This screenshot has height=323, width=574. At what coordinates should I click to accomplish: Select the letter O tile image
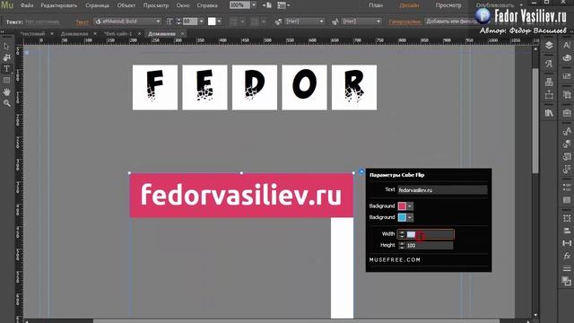coord(304,87)
